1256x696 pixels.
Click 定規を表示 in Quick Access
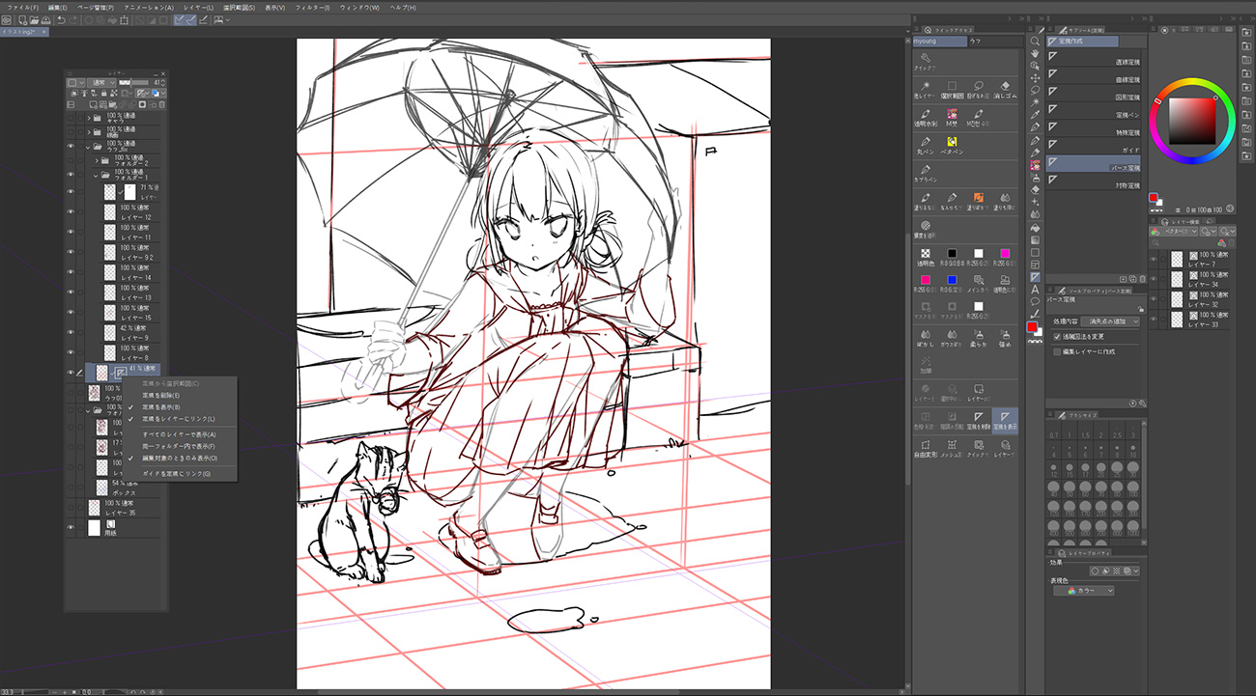(1005, 420)
